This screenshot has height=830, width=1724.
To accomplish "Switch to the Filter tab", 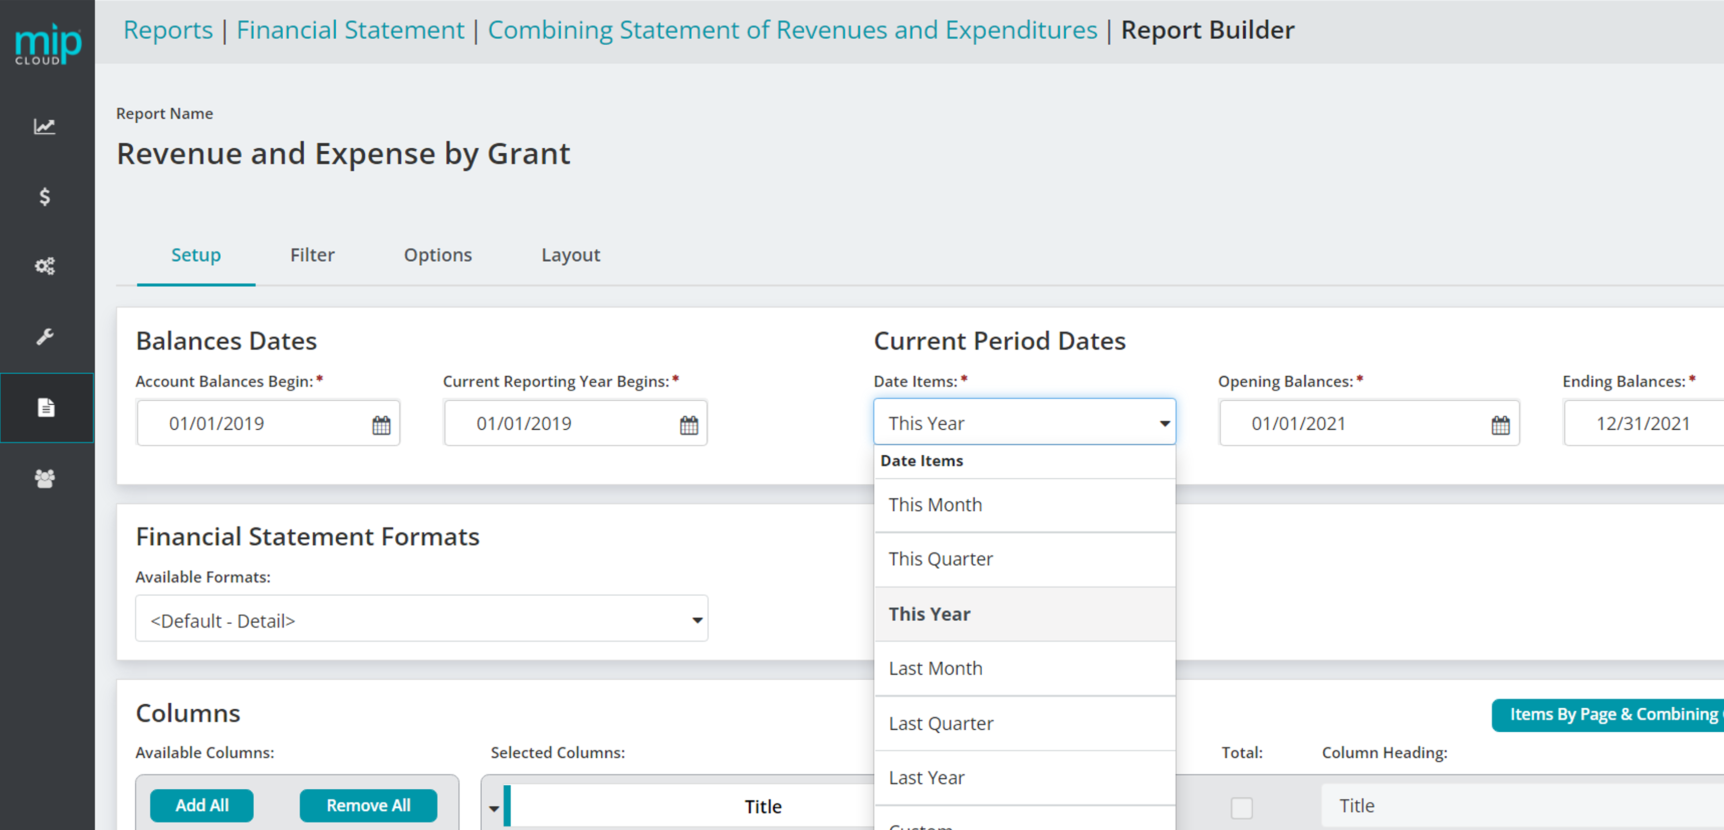I will 312,255.
